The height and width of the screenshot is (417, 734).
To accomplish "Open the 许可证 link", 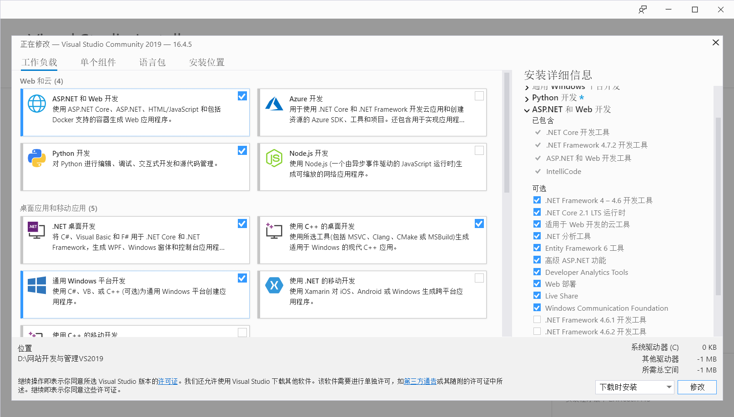I will pos(168,381).
